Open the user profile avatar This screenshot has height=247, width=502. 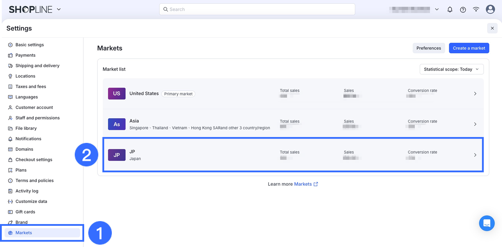490,9
